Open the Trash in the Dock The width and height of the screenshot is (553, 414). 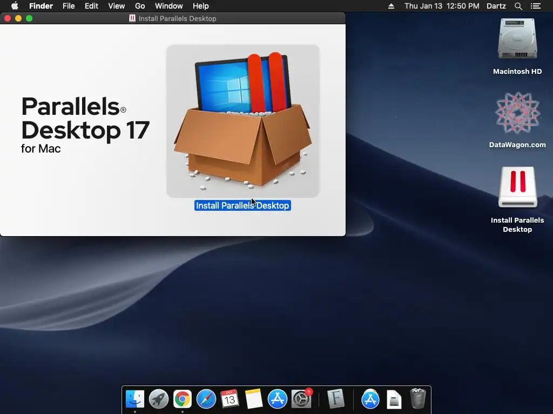[x=418, y=398]
